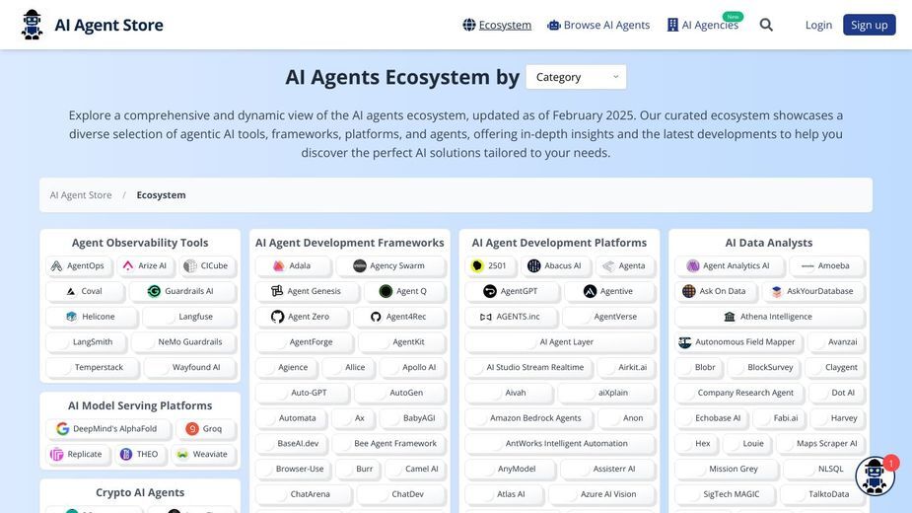Screen dimensions: 912x513
Task: Click the AgentGPT logo icon
Action: click(490, 291)
